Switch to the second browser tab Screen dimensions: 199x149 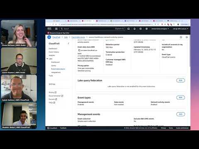pyautogui.click(x=74, y=21)
